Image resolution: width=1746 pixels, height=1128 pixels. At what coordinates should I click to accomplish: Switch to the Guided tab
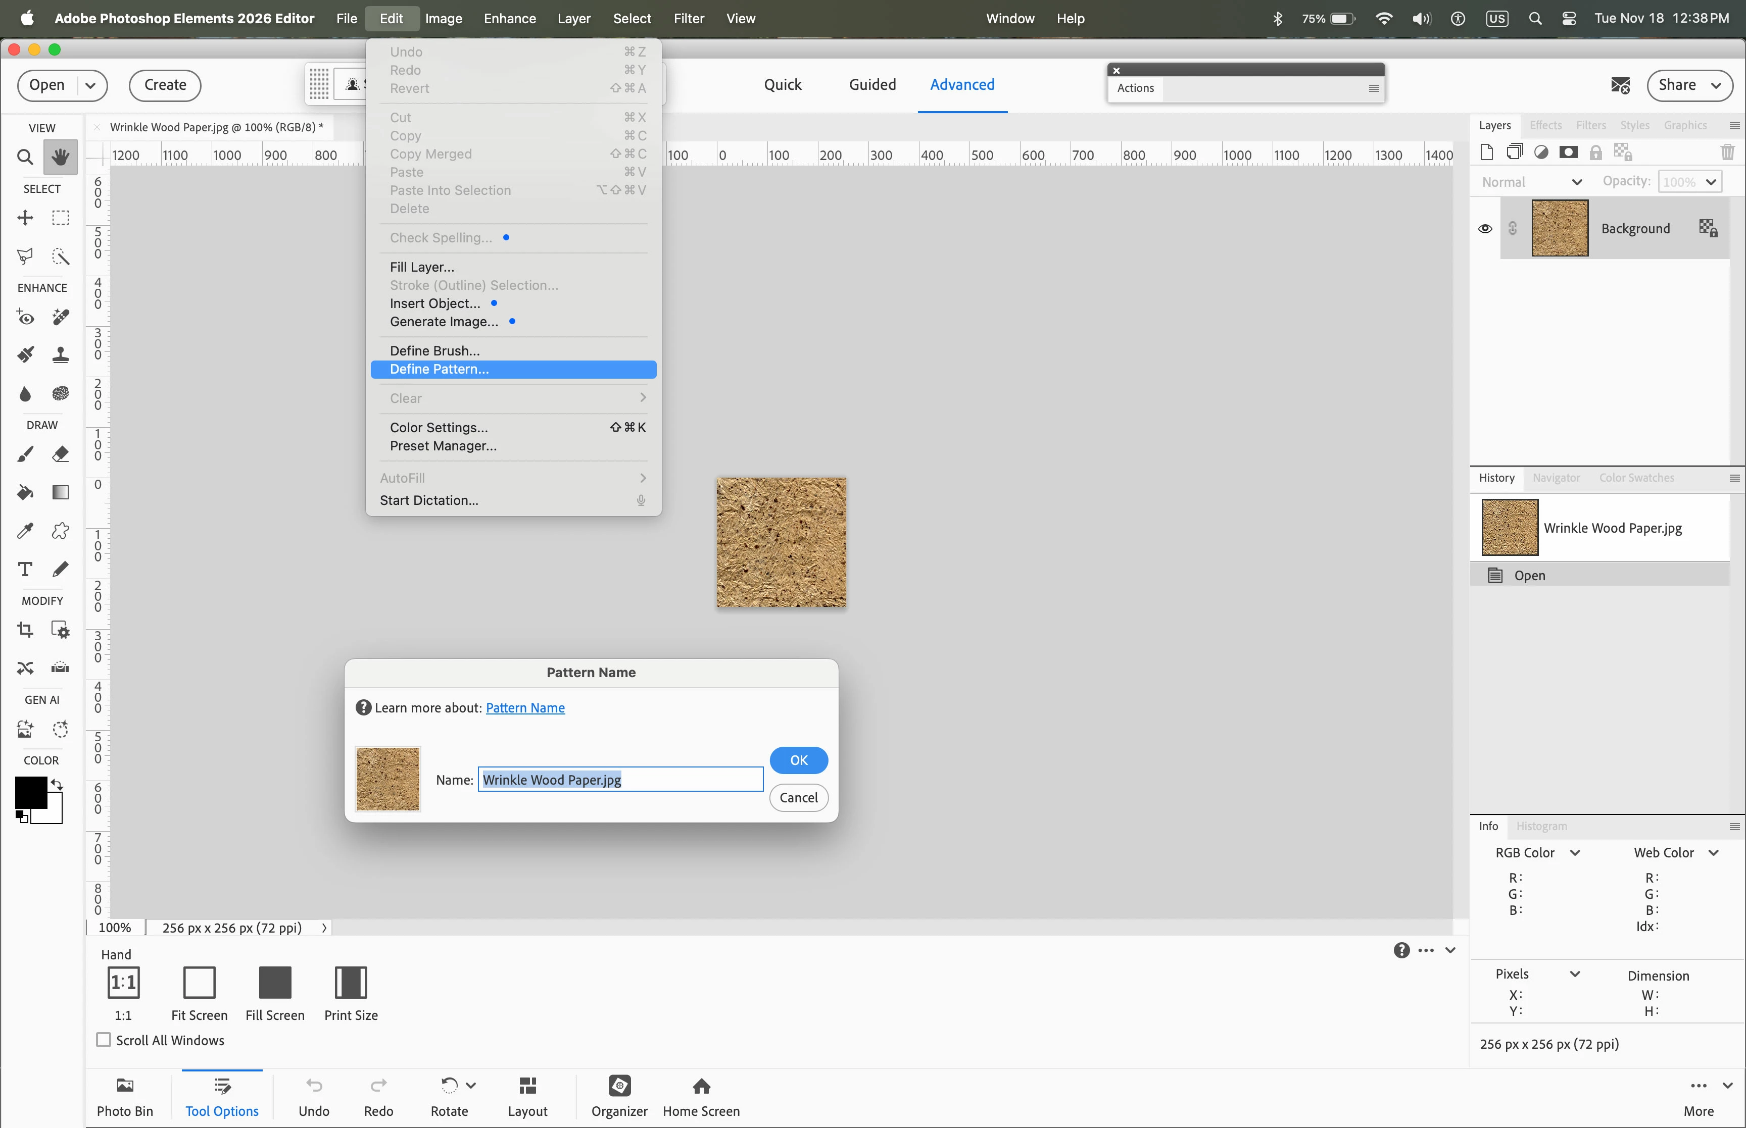[872, 85]
